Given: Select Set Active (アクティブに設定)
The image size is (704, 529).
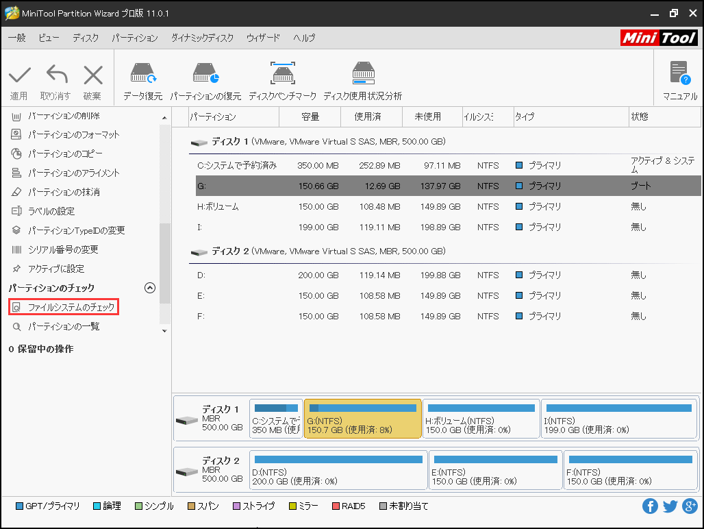Looking at the screenshot, I should pos(47,269).
